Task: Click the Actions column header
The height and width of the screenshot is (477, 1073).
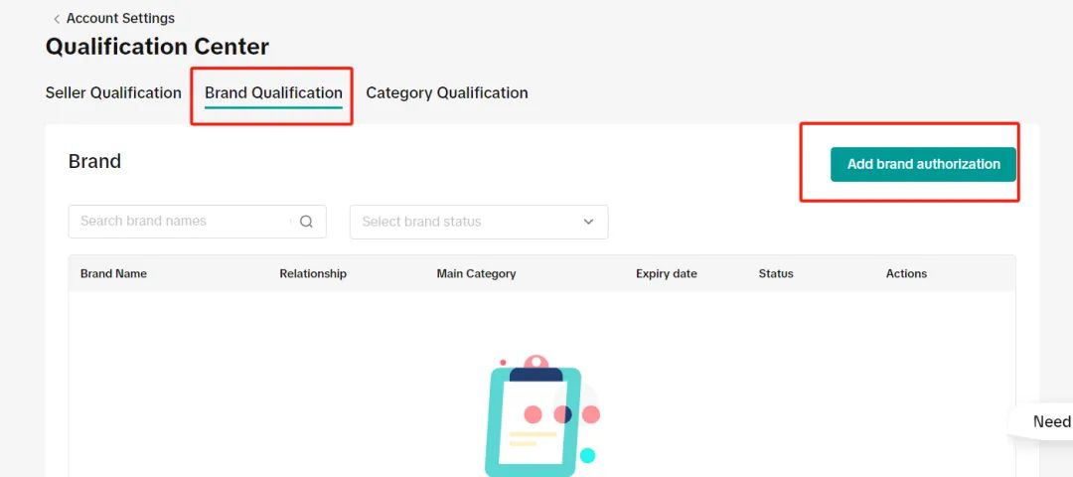Action: pos(906,273)
